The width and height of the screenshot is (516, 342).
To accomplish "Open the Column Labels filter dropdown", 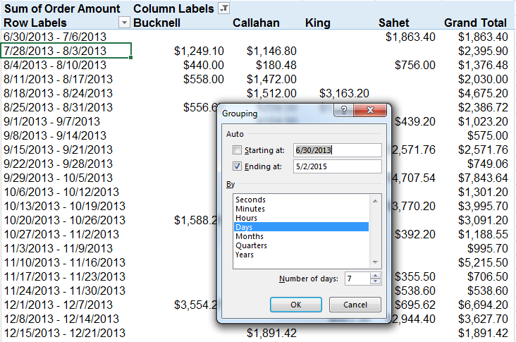I will [x=223, y=8].
